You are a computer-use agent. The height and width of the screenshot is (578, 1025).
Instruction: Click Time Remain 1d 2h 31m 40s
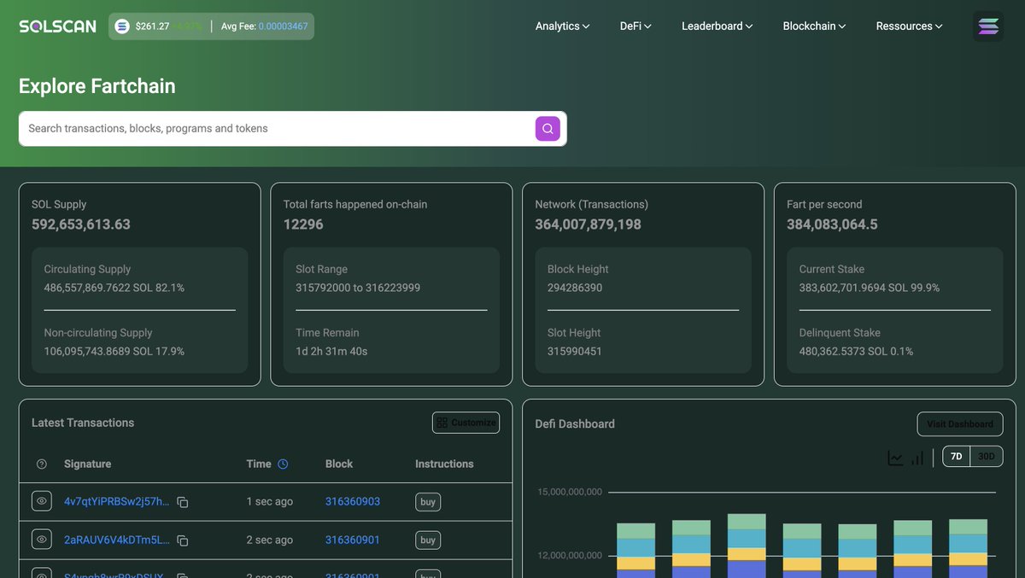click(331, 352)
